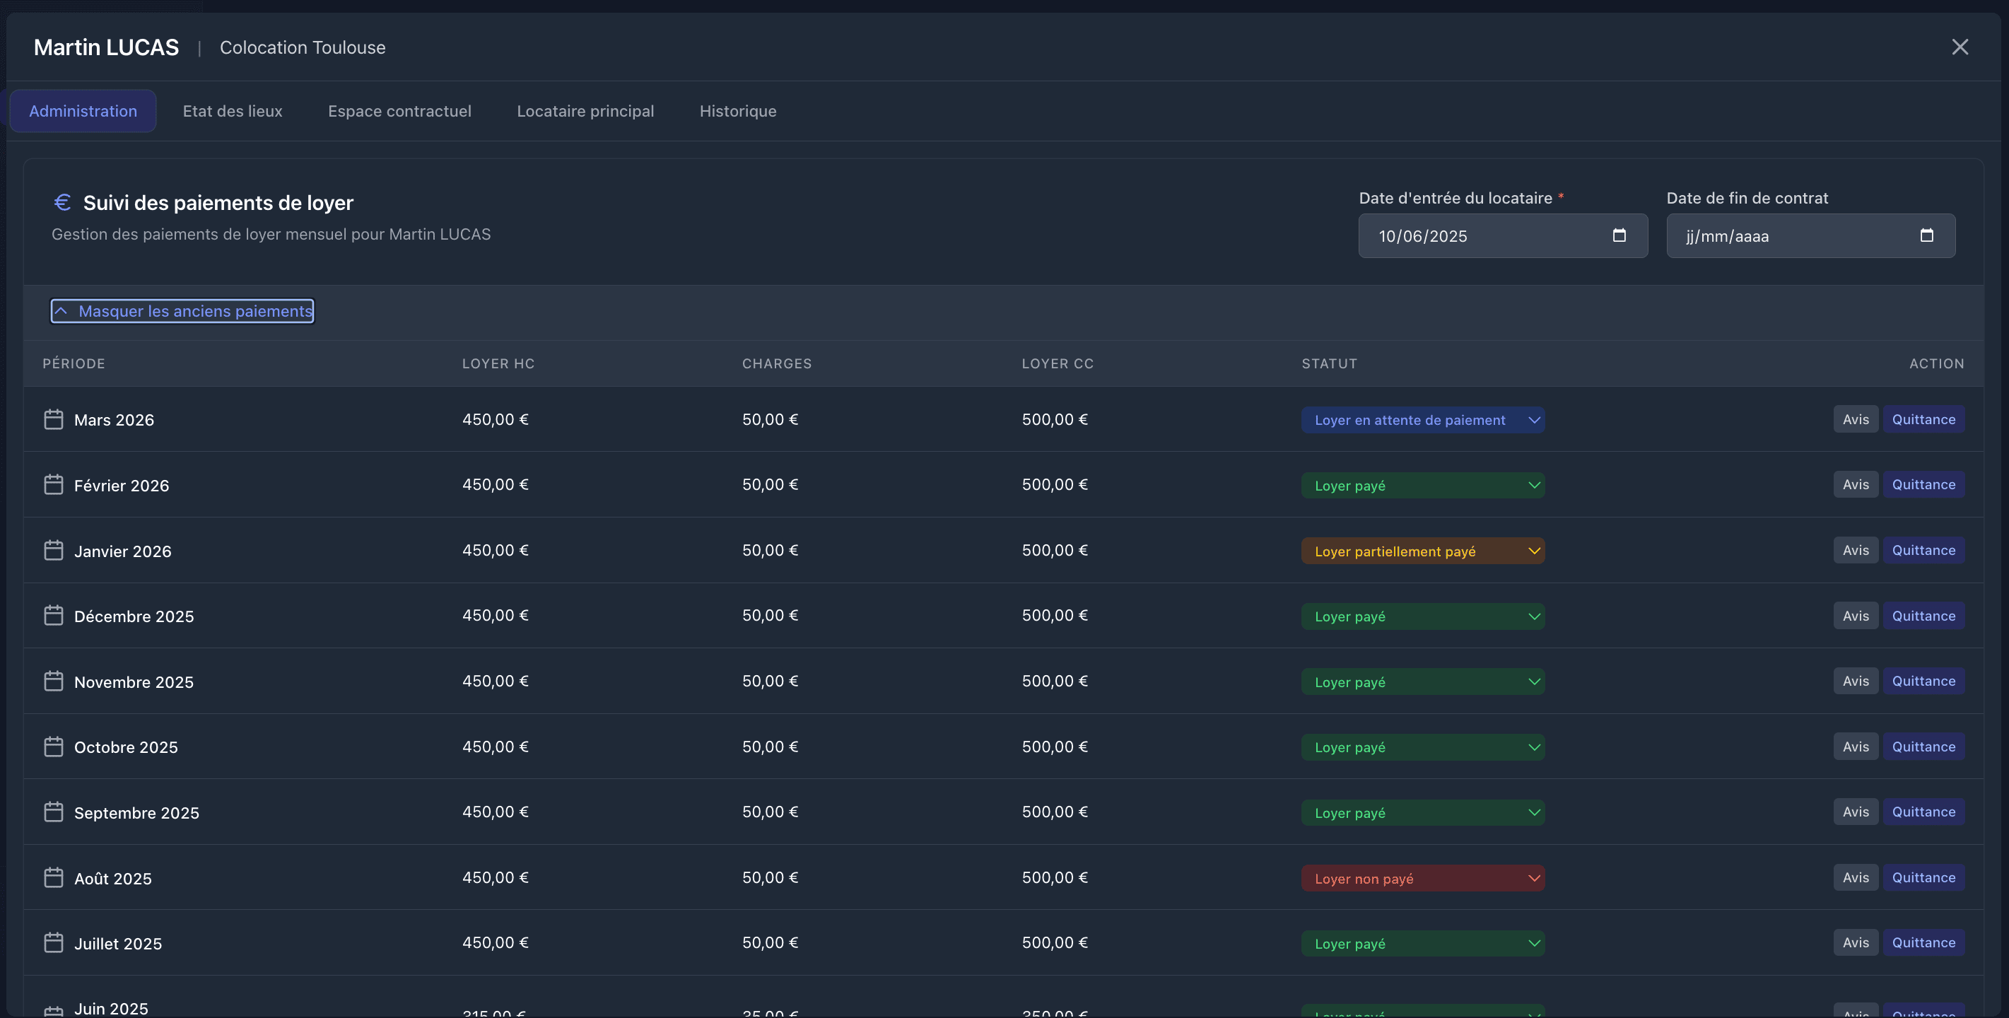
Task: Click the calendar icon beside Octobre 2025
Action: point(53,747)
